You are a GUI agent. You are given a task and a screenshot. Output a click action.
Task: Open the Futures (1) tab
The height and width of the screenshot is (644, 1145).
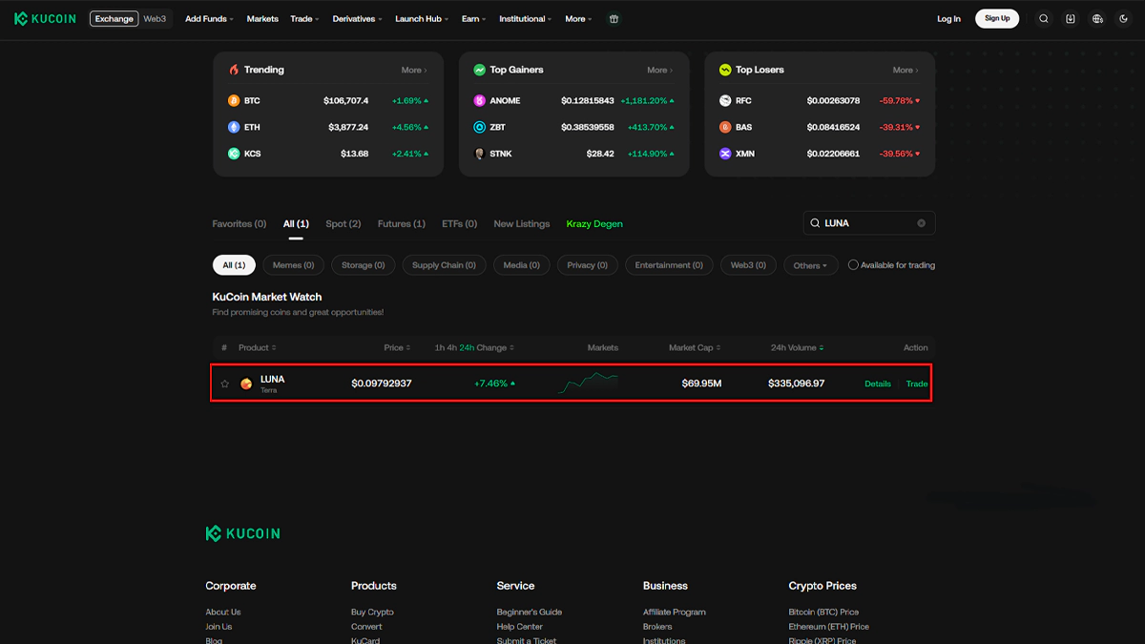coord(401,224)
